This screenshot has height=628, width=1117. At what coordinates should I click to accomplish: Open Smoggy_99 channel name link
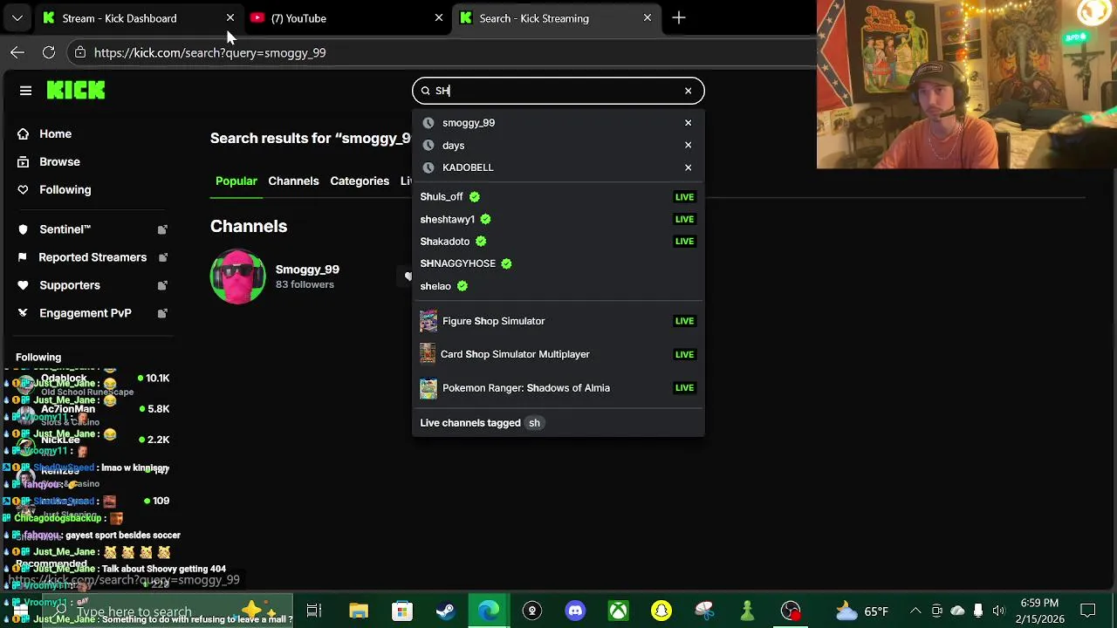coord(307,270)
